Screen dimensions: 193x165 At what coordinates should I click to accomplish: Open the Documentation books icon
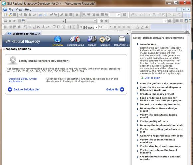(75, 39)
